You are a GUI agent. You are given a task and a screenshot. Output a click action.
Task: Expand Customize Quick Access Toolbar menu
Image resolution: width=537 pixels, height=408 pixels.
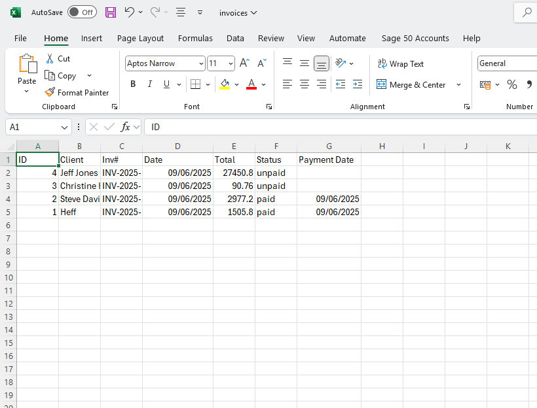coord(200,12)
